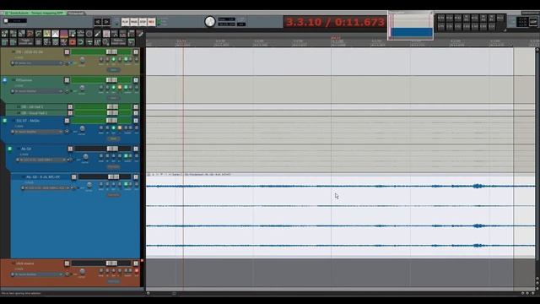Click the rounded button under olive track controls
The width and height of the screenshot is (540, 304).
pyautogui.click(x=113, y=70)
